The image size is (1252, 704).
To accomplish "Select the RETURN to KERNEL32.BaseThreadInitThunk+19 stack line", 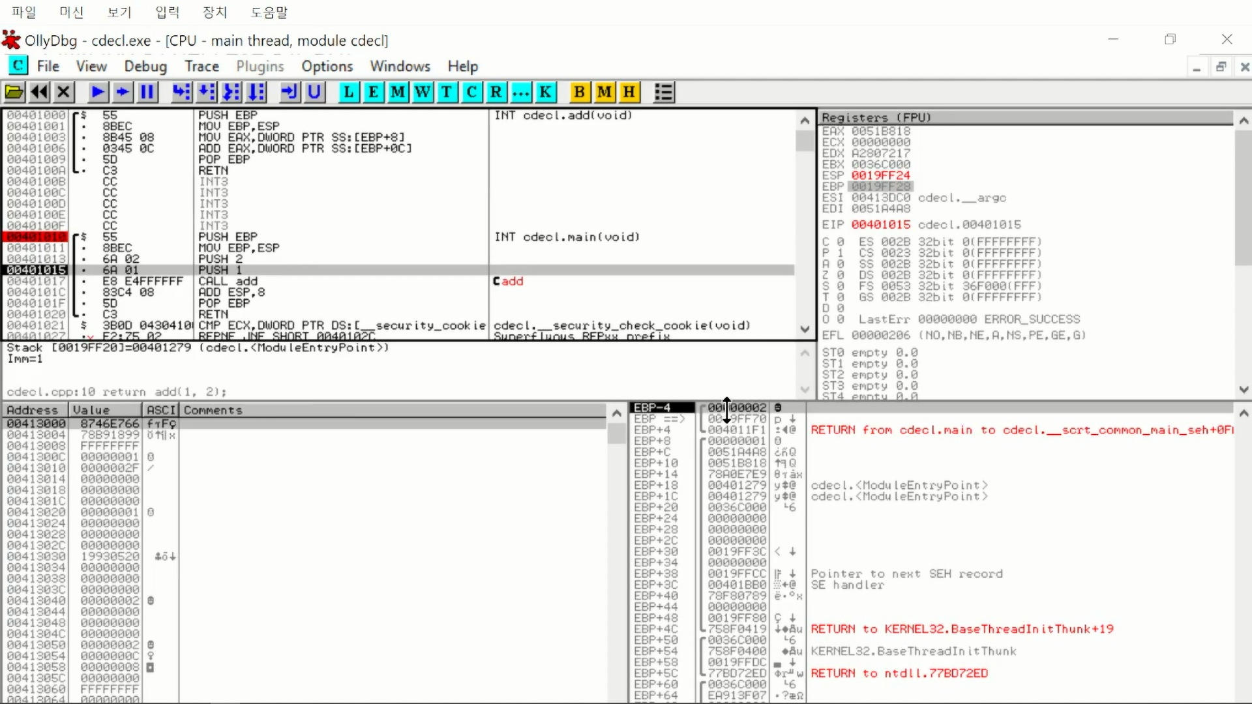I will (x=932, y=629).
